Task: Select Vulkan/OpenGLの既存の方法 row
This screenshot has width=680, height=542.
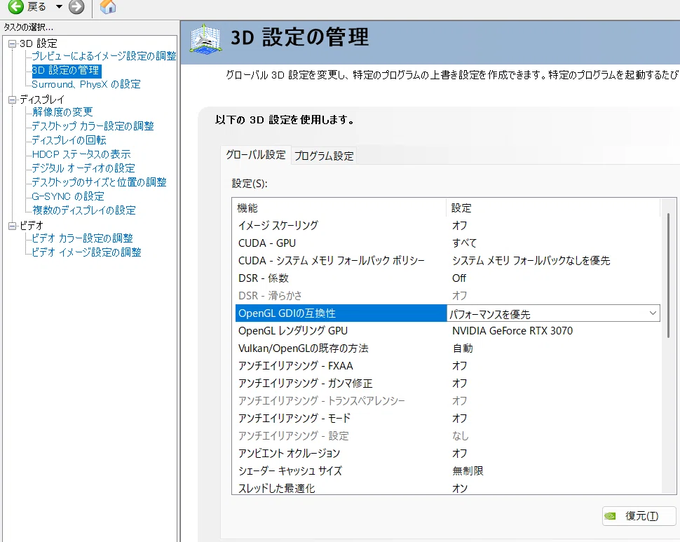Action: [447, 348]
